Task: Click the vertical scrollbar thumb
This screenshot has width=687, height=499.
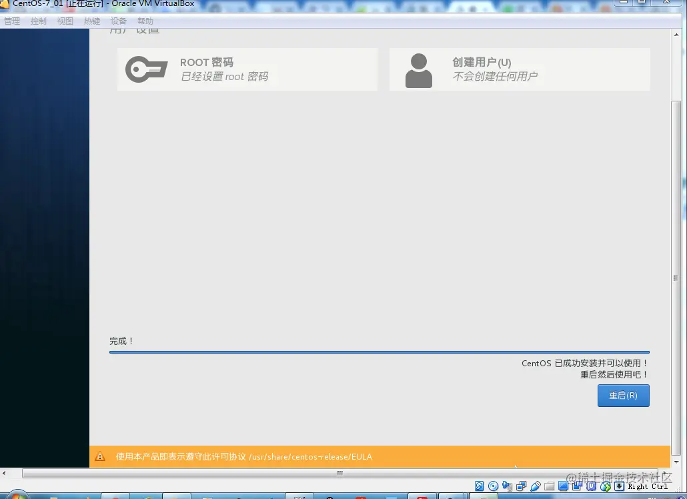Action: (x=676, y=278)
